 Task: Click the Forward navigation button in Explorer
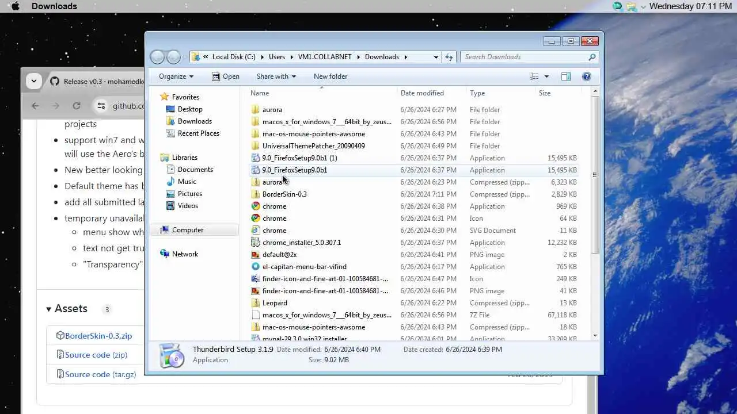(173, 57)
